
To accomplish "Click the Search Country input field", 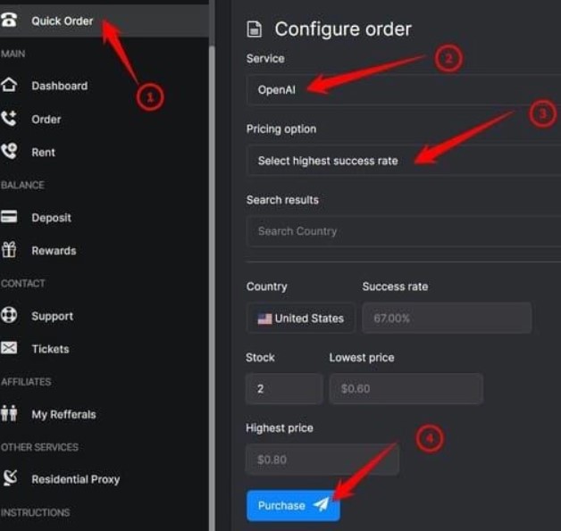I will click(402, 231).
